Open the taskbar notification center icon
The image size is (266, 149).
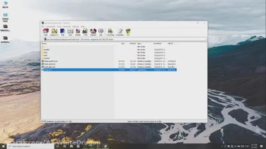coord(261,146)
